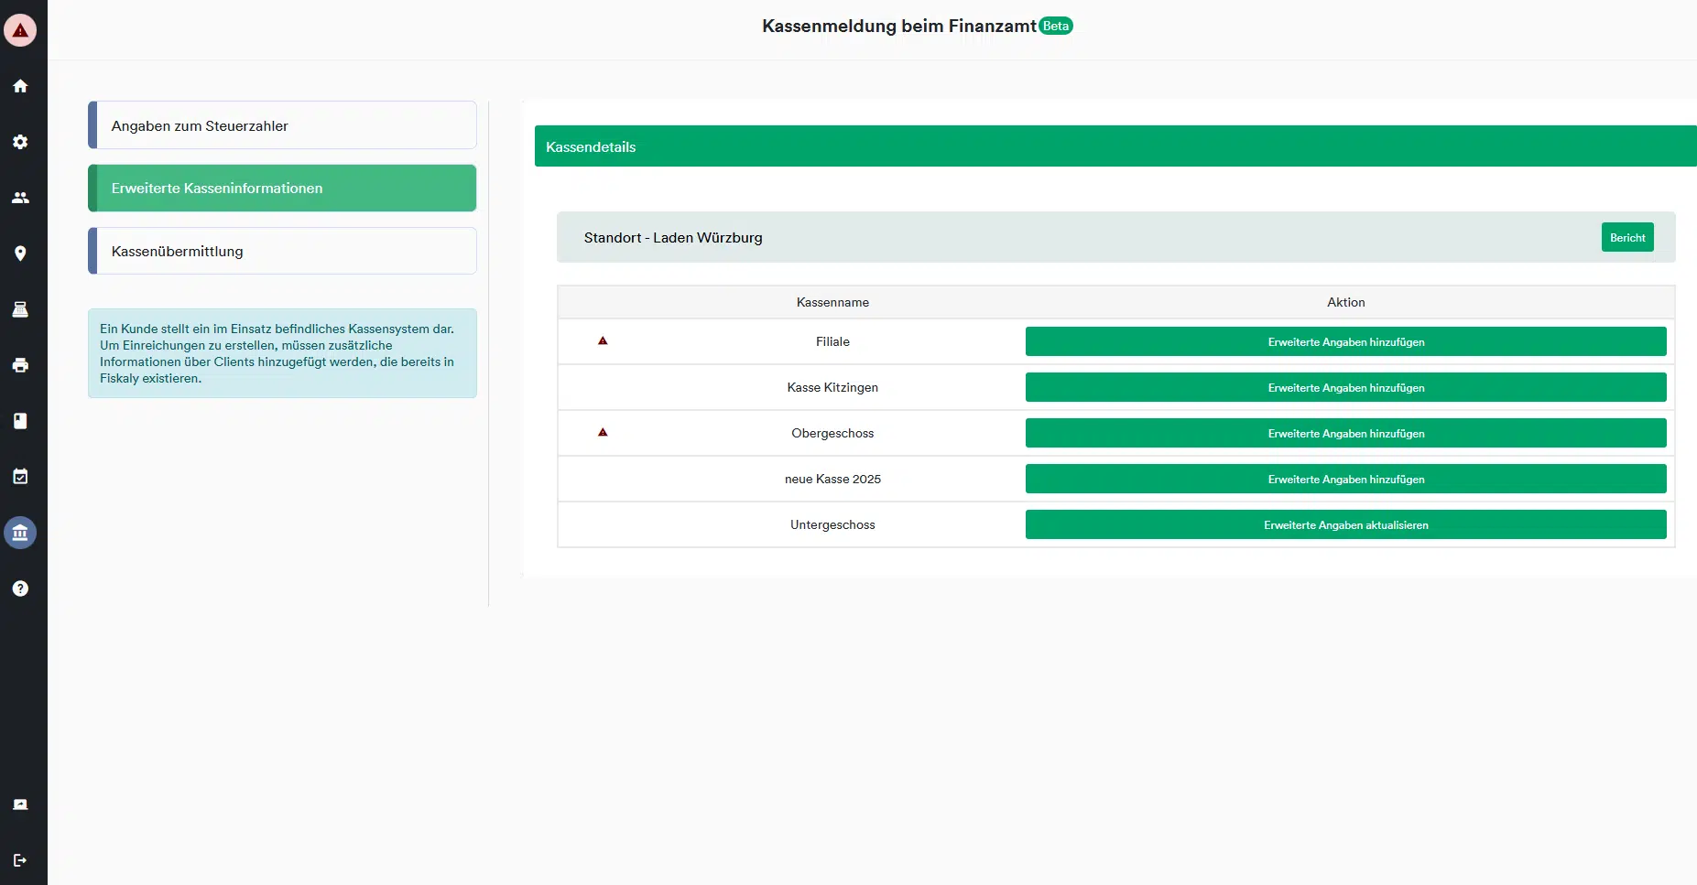The width and height of the screenshot is (1697, 885).
Task: Click the warning triangle beside Filiale
Action: [x=603, y=340]
